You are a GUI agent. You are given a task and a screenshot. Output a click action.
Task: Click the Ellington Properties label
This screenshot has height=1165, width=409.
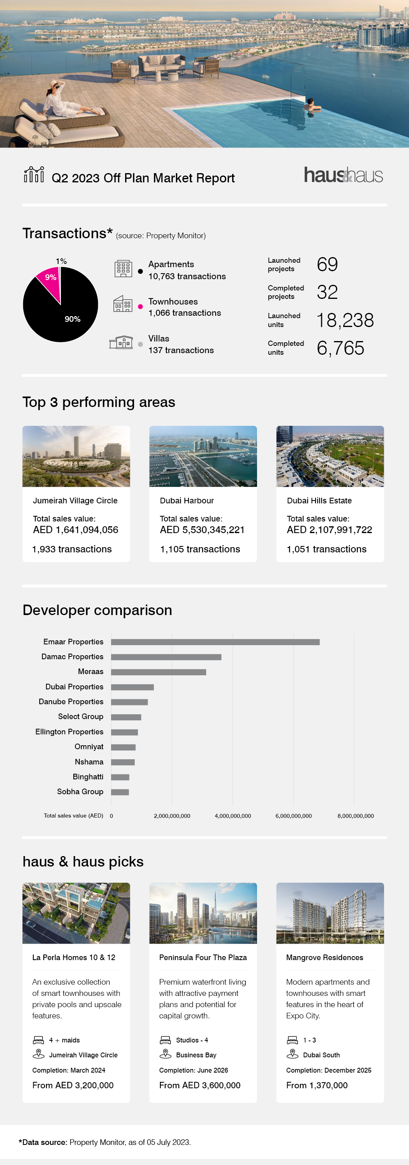(x=69, y=732)
